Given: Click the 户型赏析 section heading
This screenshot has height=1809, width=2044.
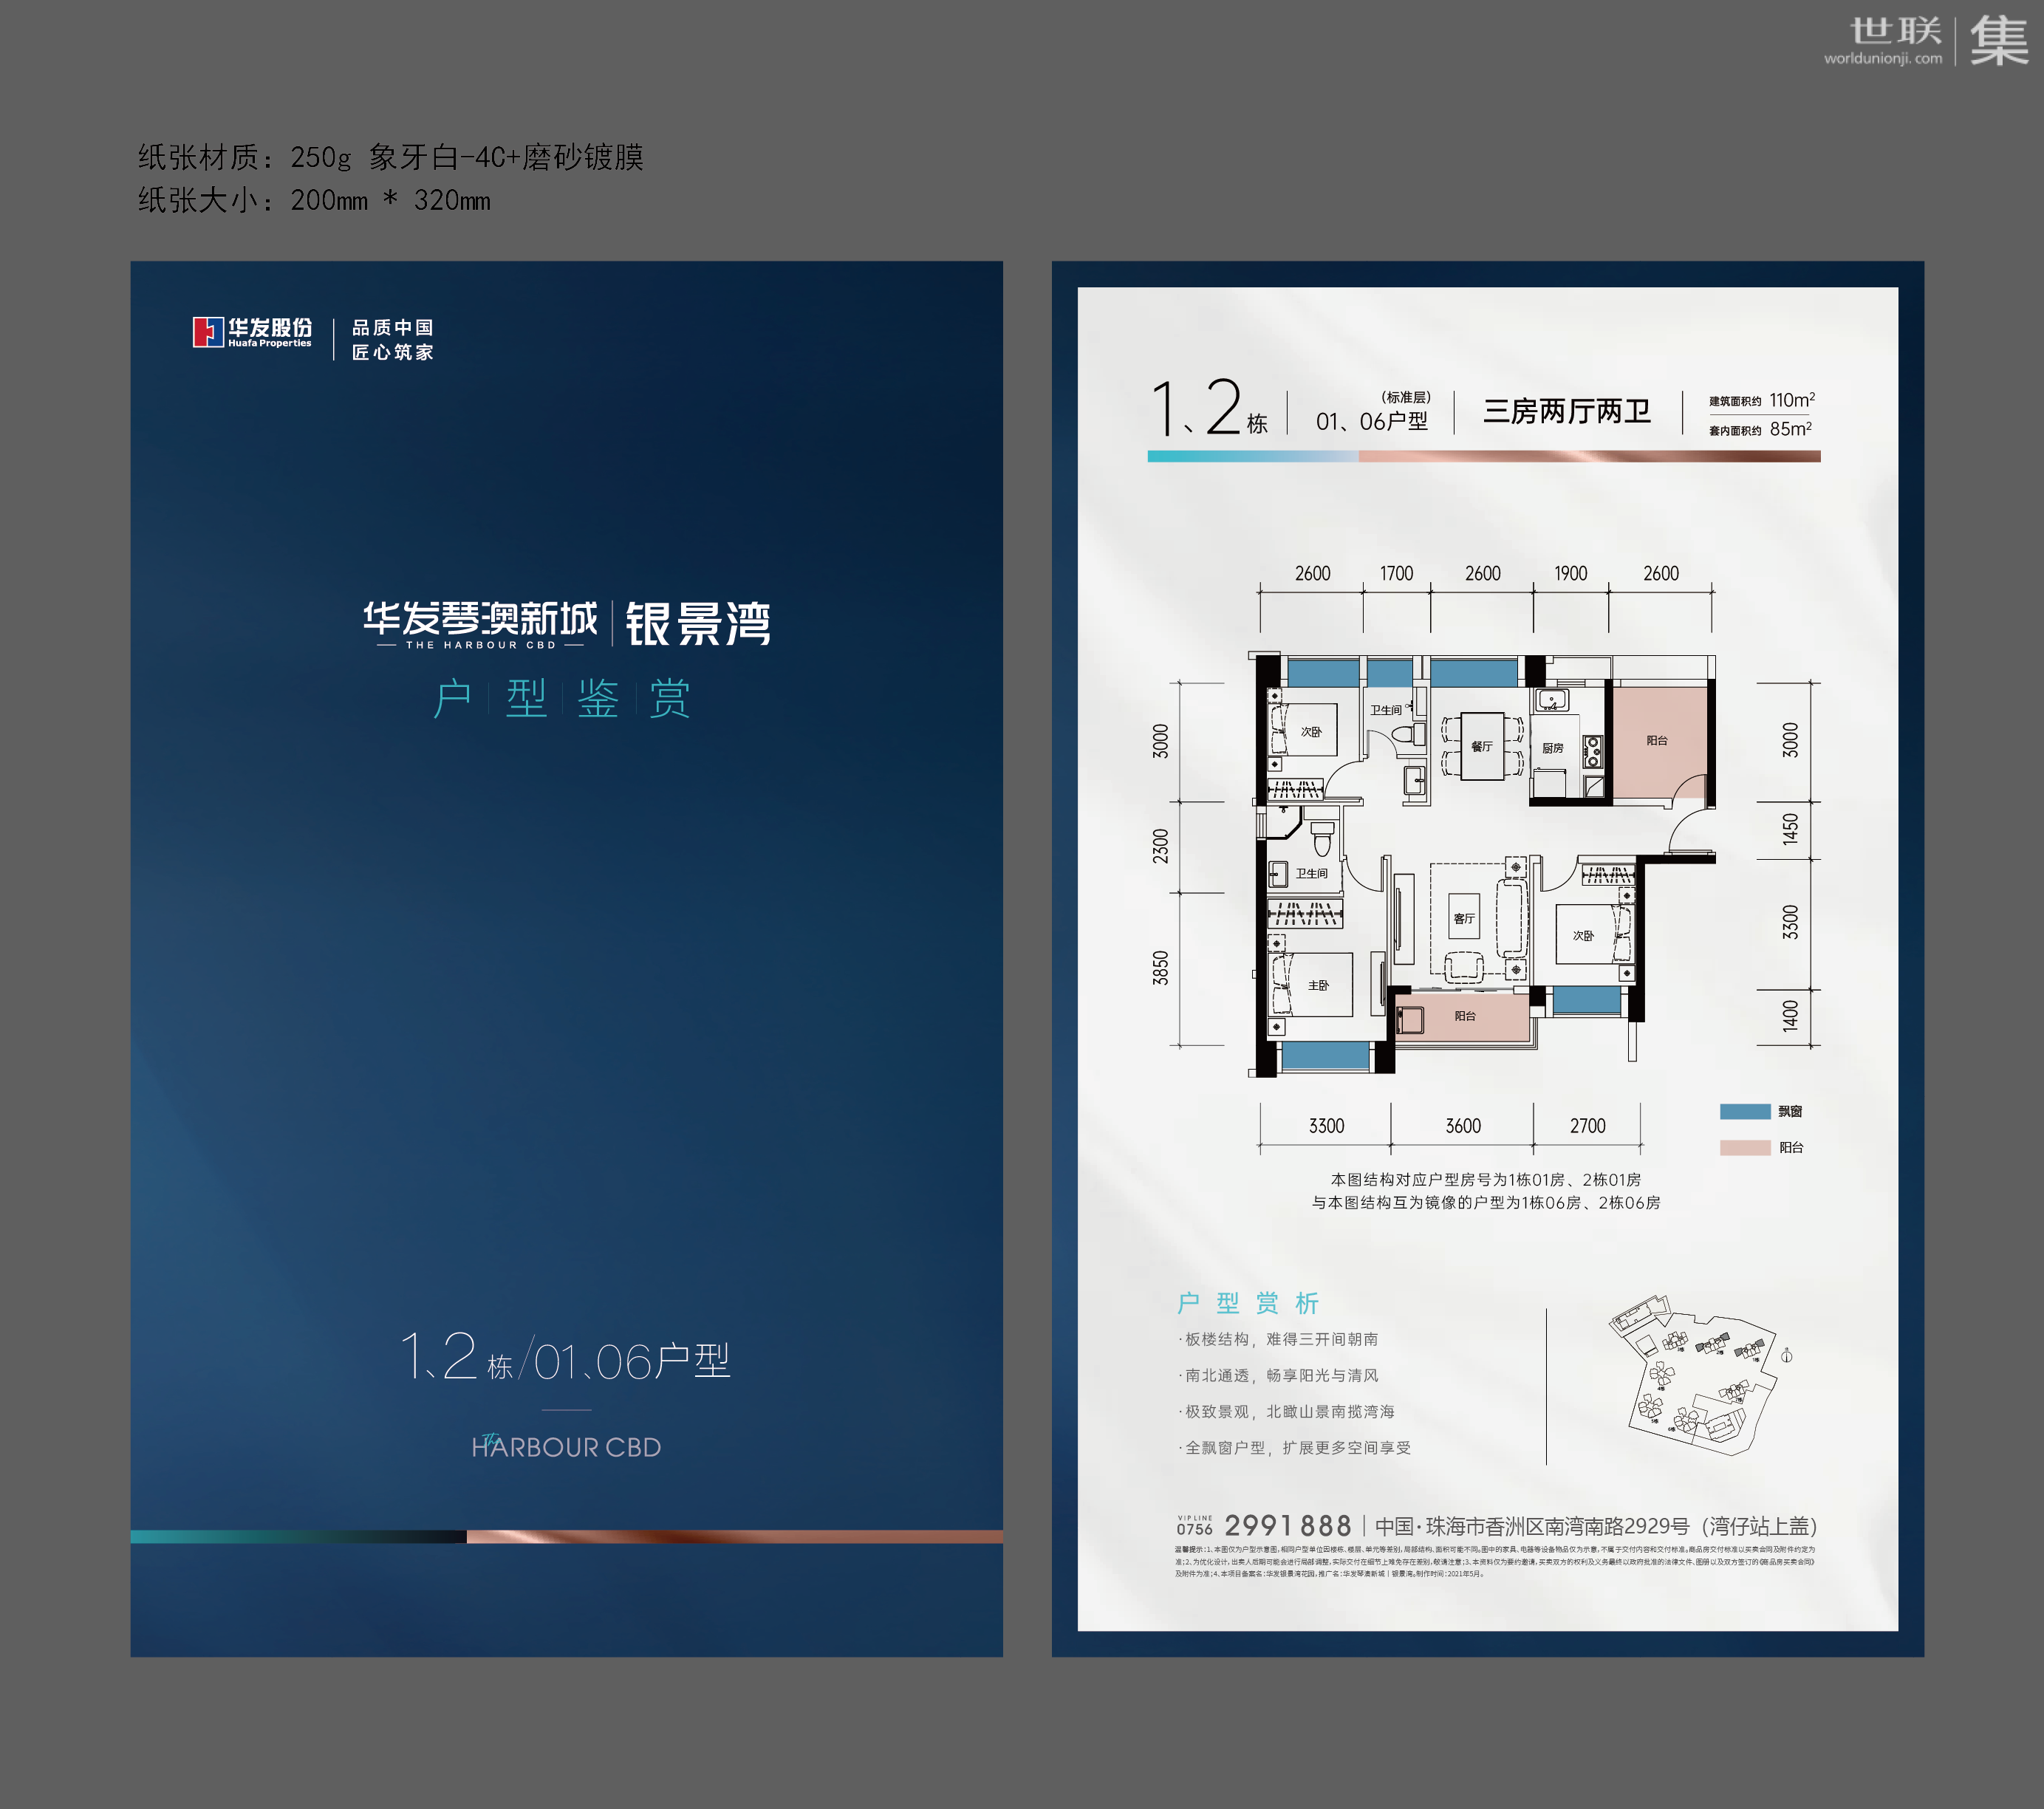Looking at the screenshot, I should tap(1248, 1303).
